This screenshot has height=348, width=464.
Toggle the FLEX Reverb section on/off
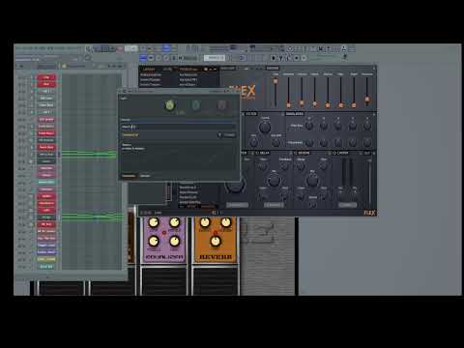point(296,153)
